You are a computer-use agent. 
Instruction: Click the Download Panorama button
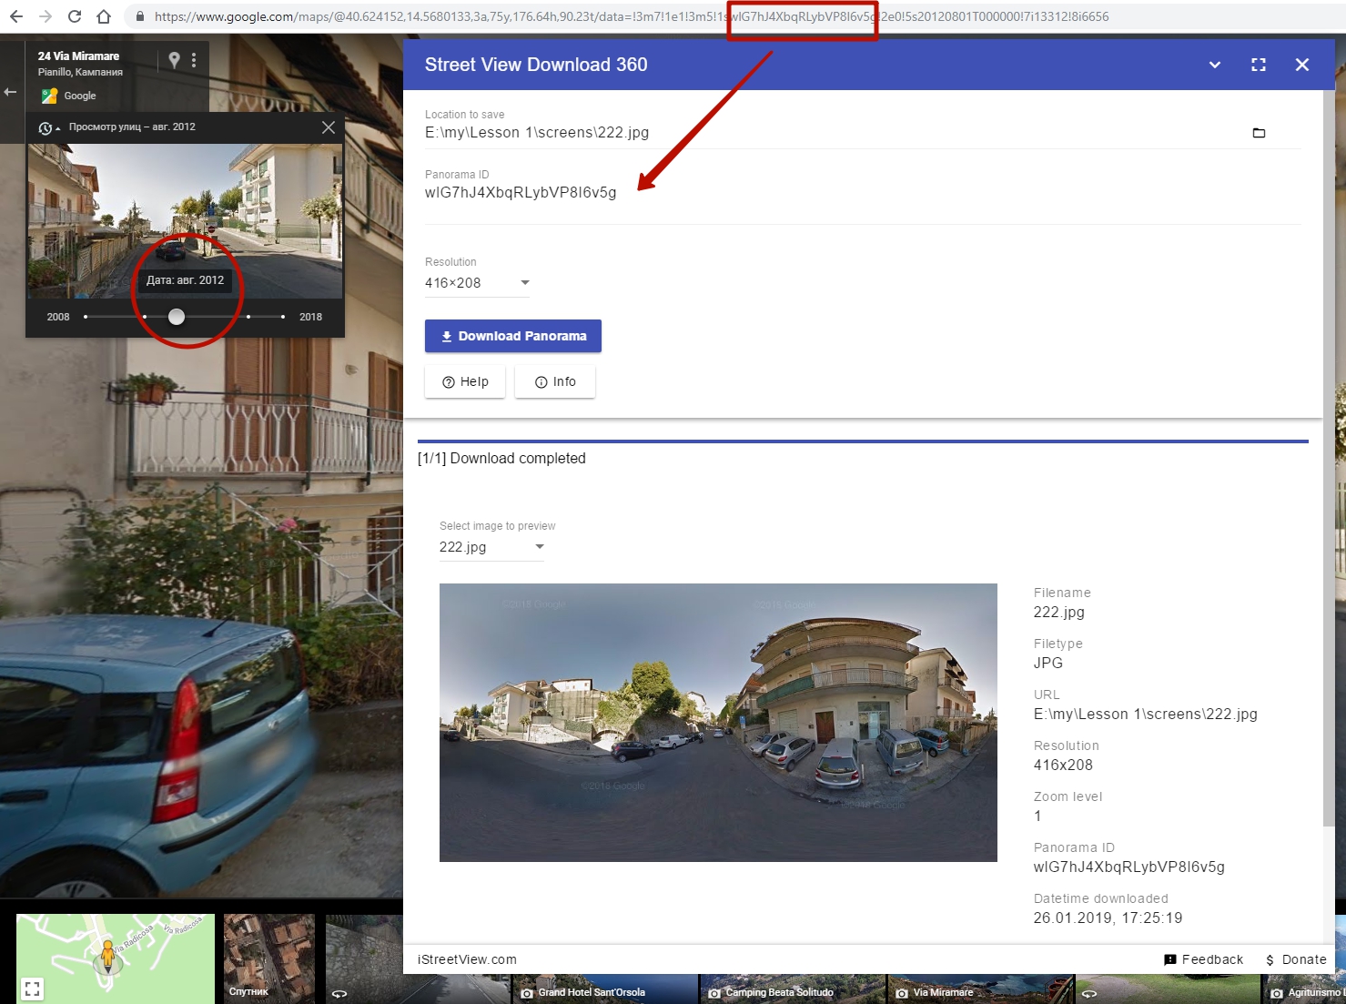513,336
